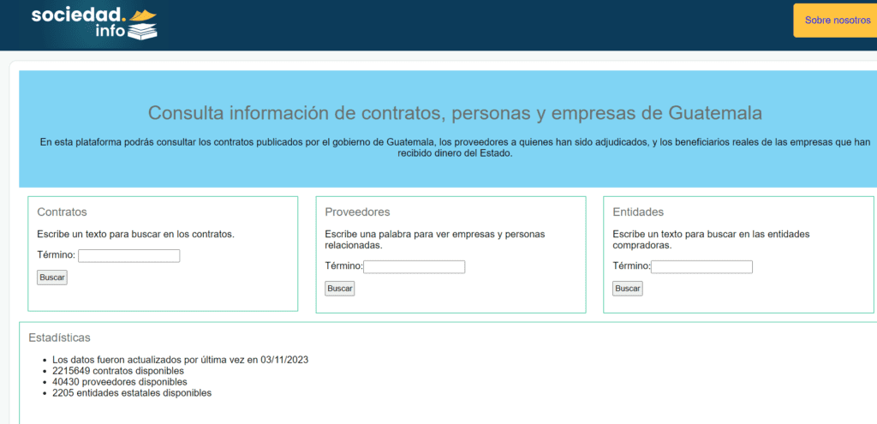
Task: Click the Proveedores panel heading
Action: [357, 212]
